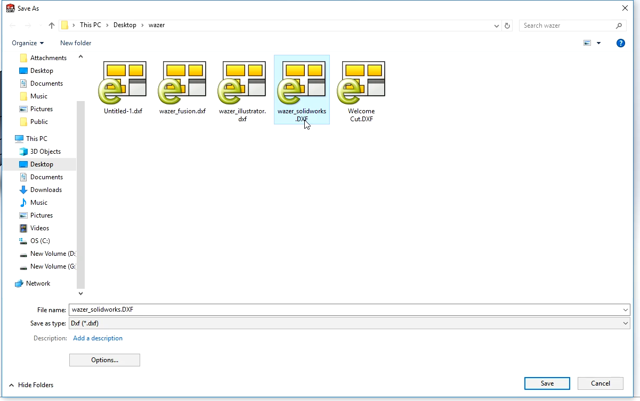Select the wazer_solidworks.DXF file icon
Viewport: 640px width, 401px height.
(x=302, y=83)
